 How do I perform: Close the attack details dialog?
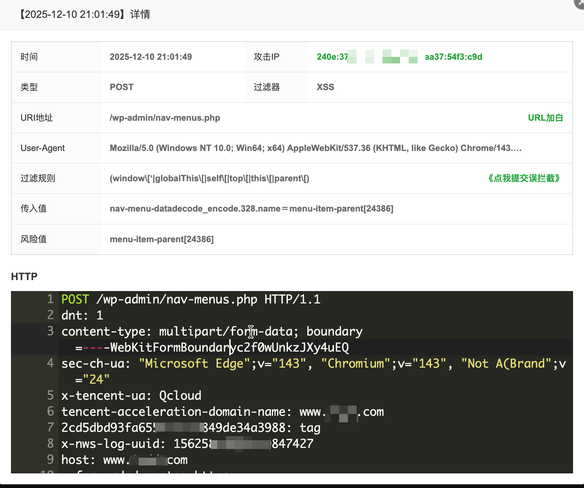(x=580, y=3)
